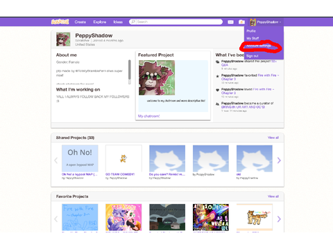Open the colorful AWESOME favorite thumbnail
333x249 pixels.
coord(211,217)
